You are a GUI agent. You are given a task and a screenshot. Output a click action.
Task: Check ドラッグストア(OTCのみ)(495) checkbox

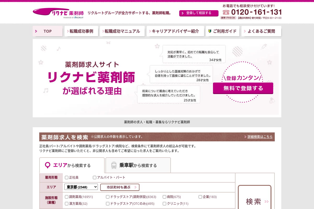108,204
